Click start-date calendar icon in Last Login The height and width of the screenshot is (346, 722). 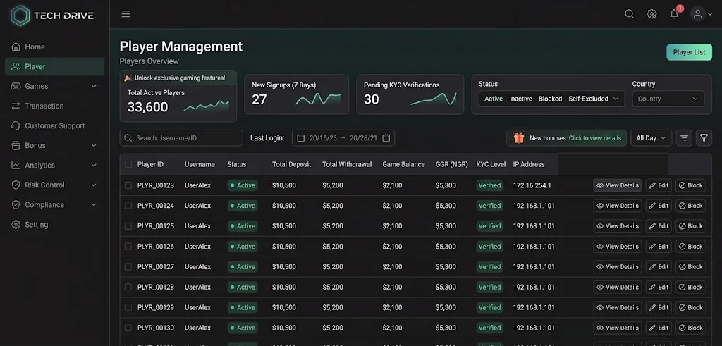click(x=300, y=138)
